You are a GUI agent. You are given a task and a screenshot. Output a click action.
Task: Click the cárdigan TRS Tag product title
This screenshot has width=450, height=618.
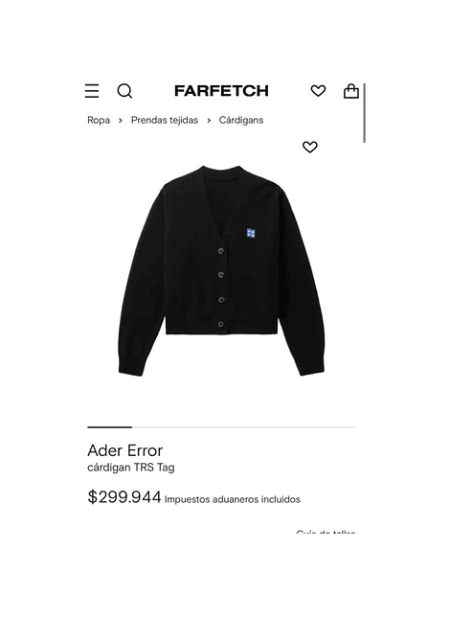pos(131,468)
